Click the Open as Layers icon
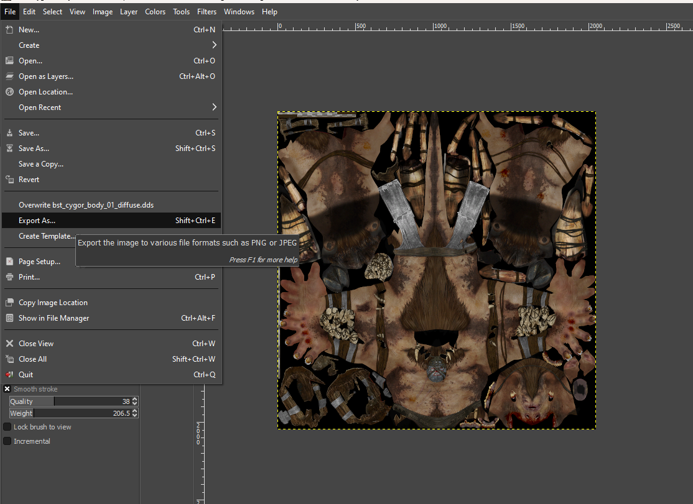This screenshot has height=504, width=693. pyautogui.click(x=9, y=76)
